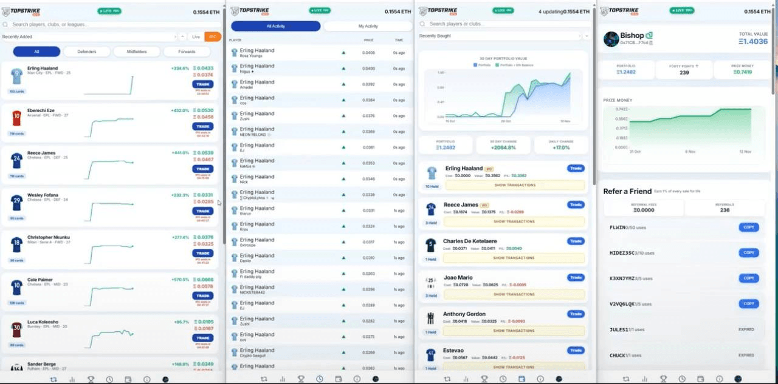Select trade arrows icon in portfolio panel bottom bar
Image resolution: width=778 pixels, height=384 pixels.
click(x=447, y=379)
